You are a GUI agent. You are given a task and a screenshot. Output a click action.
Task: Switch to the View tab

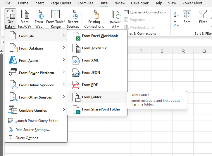click(172, 3)
